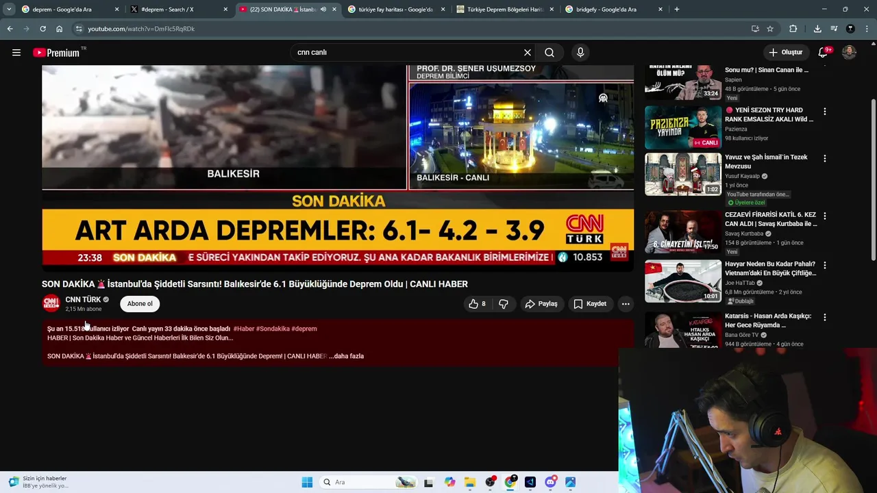Open PAZIENZA YAYINDA live thumbnail
This screenshot has height=493, width=877.
click(x=683, y=127)
